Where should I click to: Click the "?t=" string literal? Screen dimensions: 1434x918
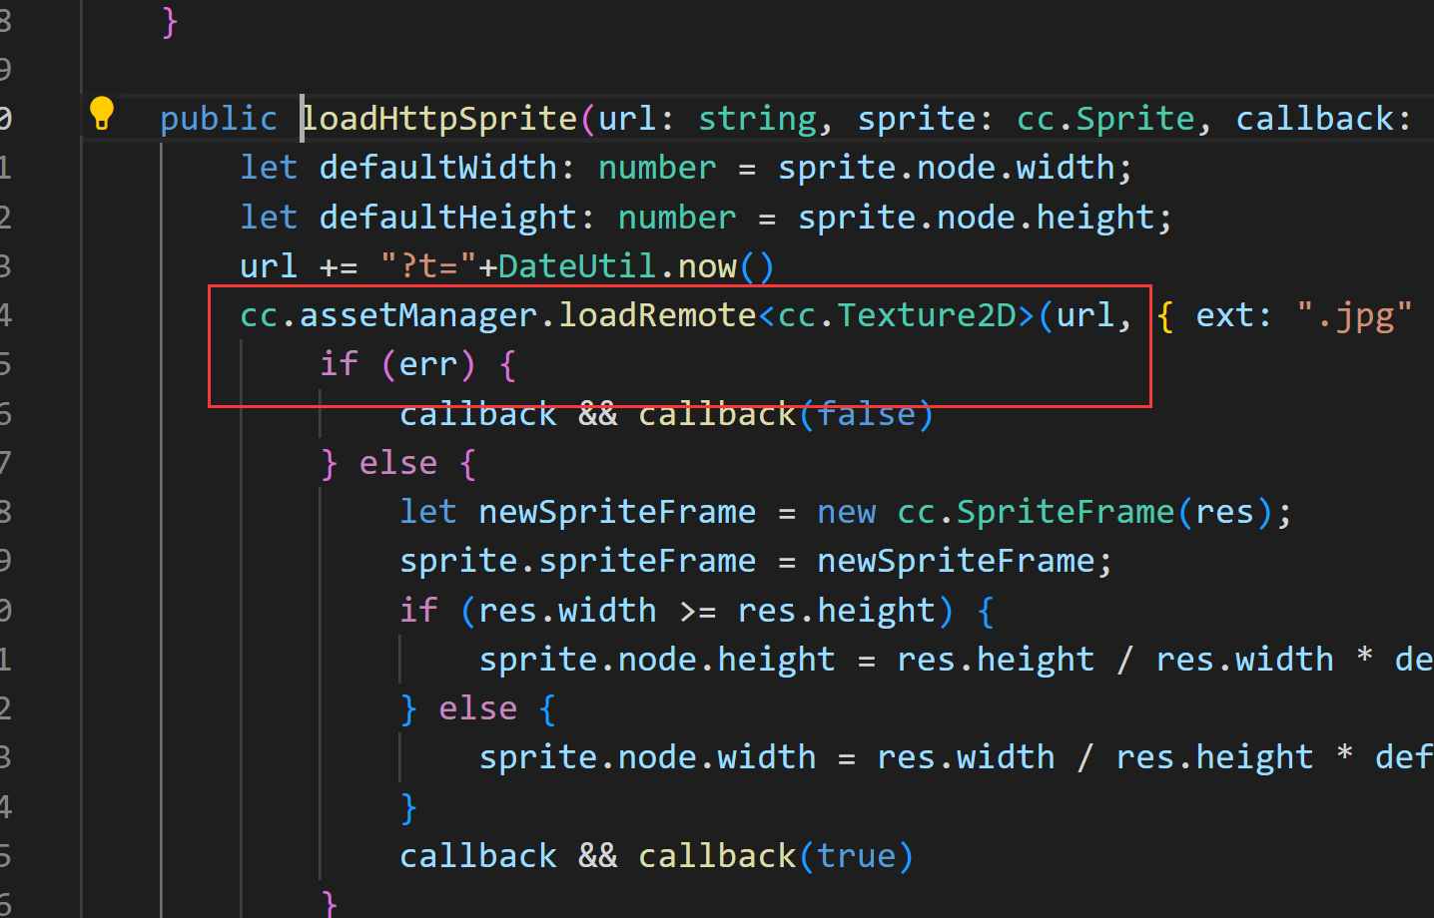click(x=428, y=266)
